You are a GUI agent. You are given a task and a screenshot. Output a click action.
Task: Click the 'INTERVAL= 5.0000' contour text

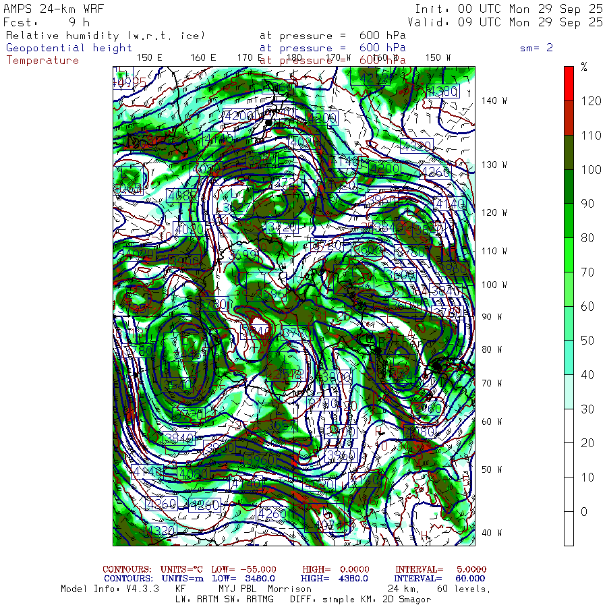click(x=441, y=569)
